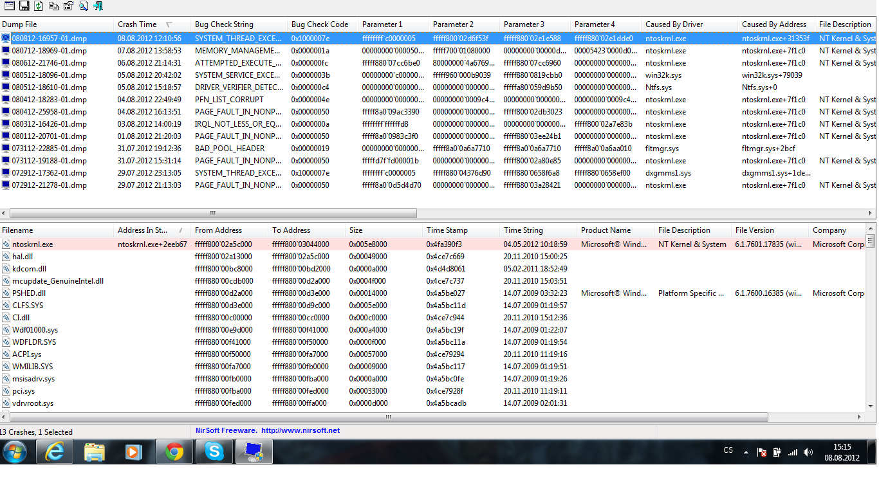
Task: Open Properties via the toolbar icon
Action: coord(68,6)
